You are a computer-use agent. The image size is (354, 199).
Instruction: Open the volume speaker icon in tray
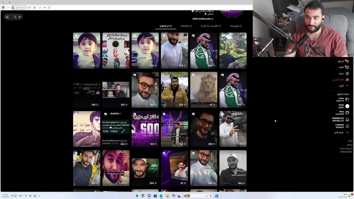click(12, 196)
